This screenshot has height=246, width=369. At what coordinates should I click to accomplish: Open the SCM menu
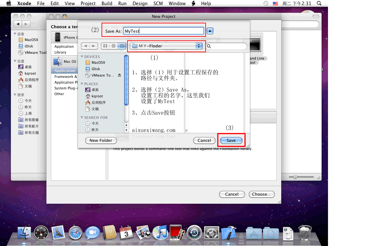click(158, 3)
